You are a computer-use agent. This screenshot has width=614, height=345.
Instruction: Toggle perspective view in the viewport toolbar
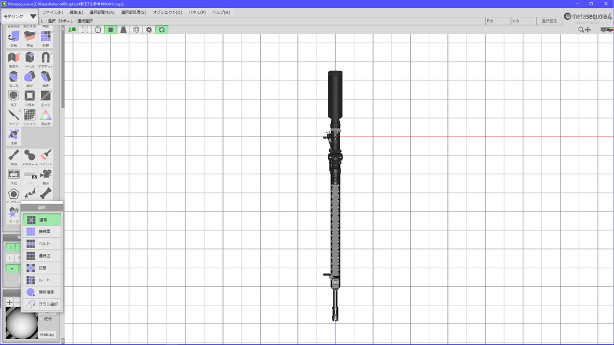point(124,30)
